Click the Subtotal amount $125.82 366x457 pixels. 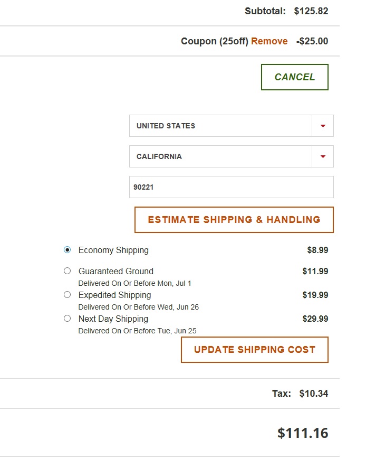(x=311, y=11)
